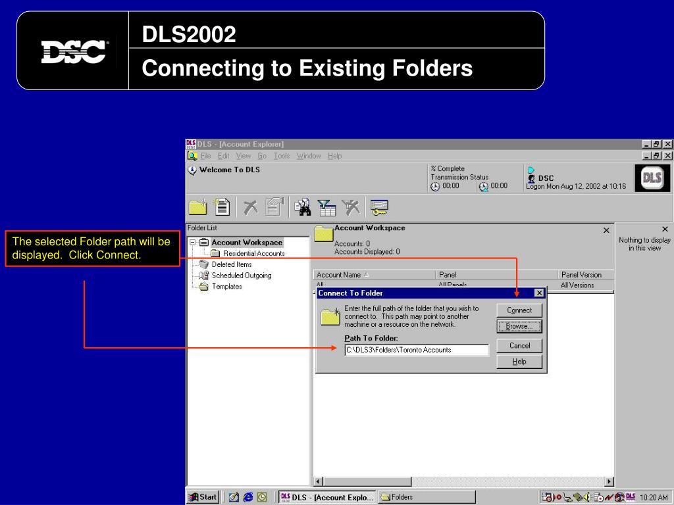Sort by Panel column header

[496, 275]
